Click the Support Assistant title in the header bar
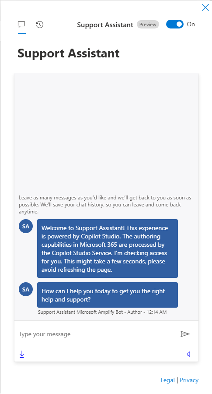This screenshot has height=394, width=212. pyautogui.click(x=105, y=25)
